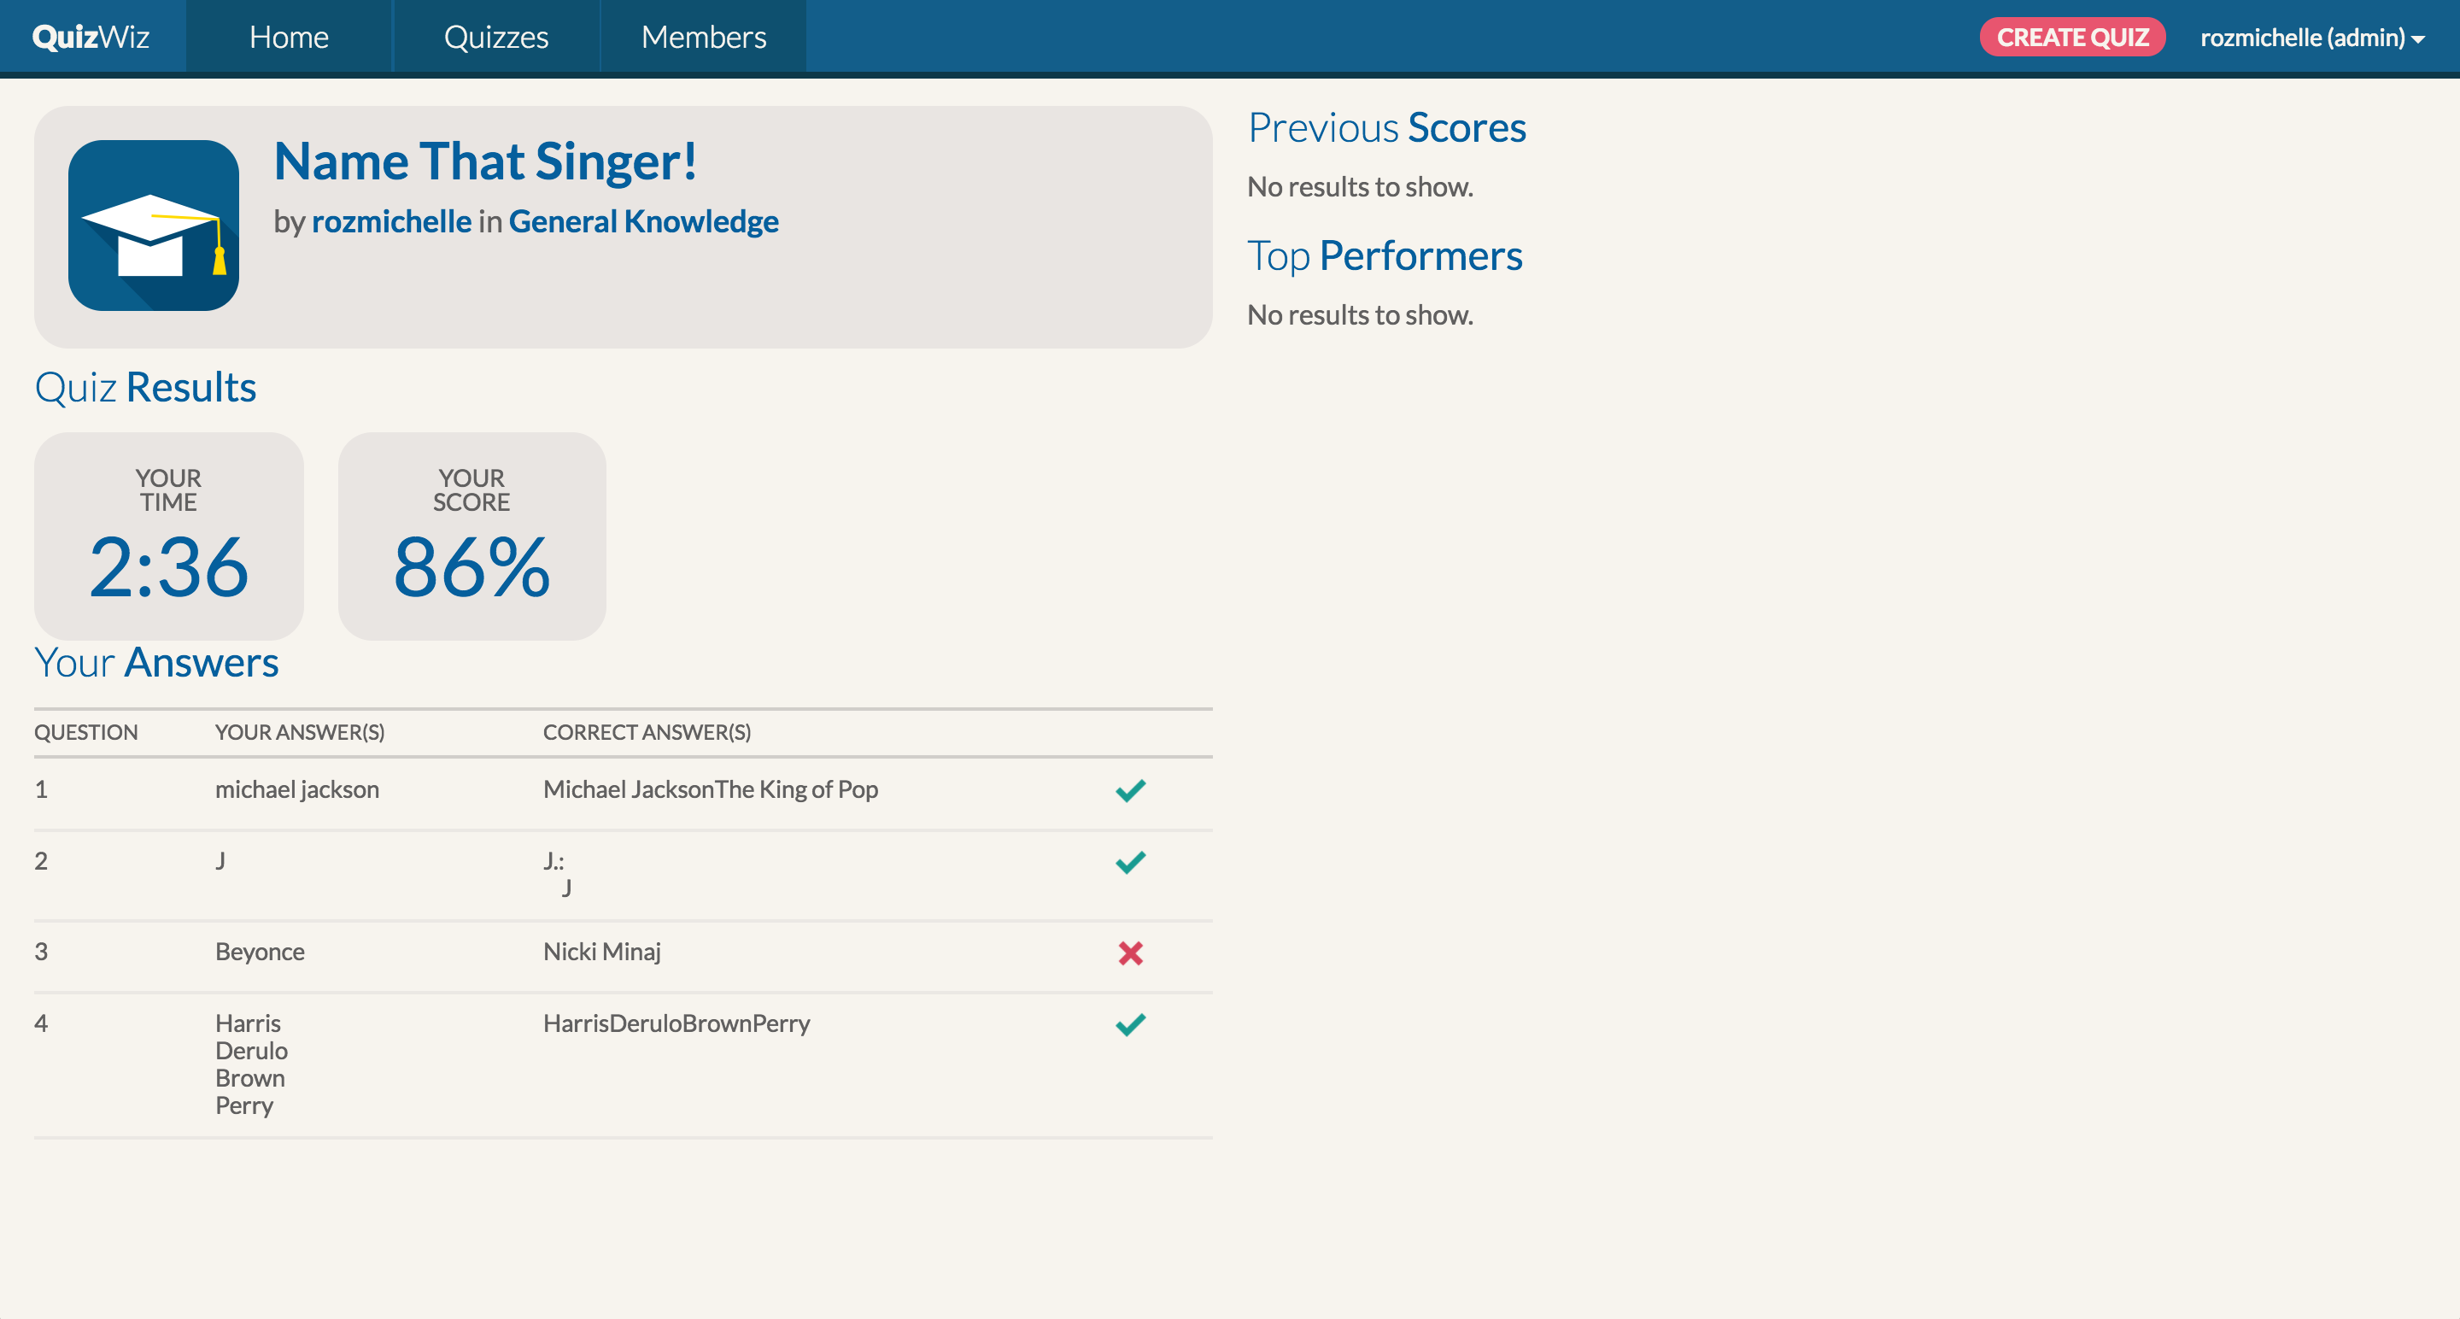
Task: Click the CORRECT ANSWER(S) column header
Action: [647, 733]
